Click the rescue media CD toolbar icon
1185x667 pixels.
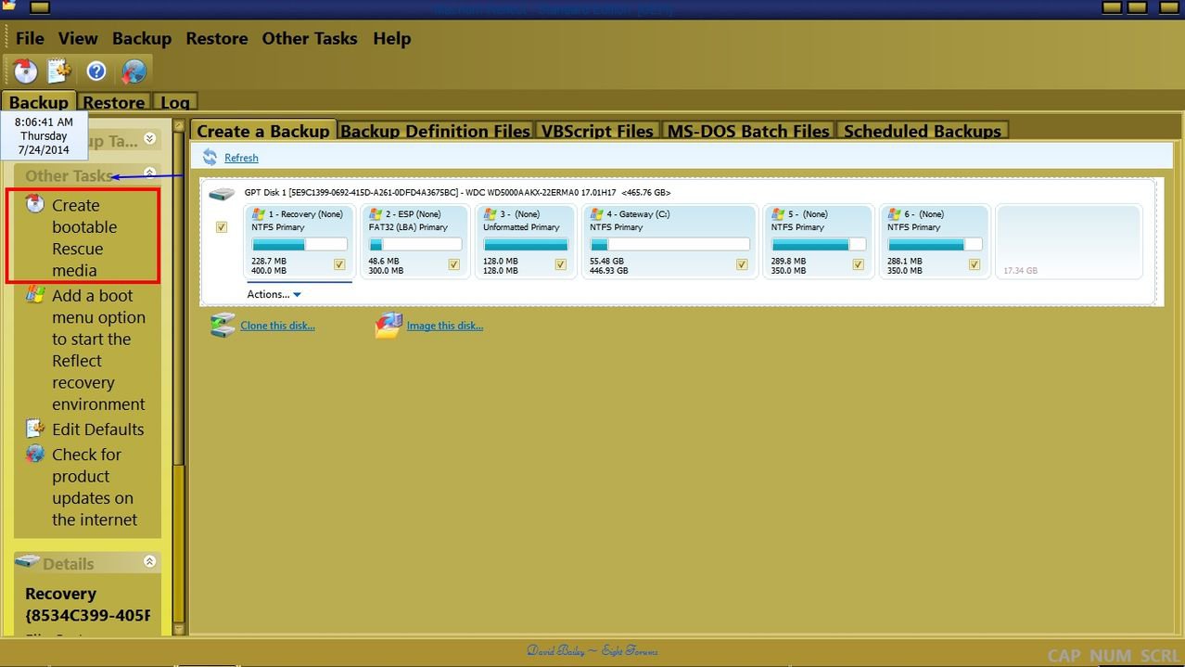(x=25, y=71)
